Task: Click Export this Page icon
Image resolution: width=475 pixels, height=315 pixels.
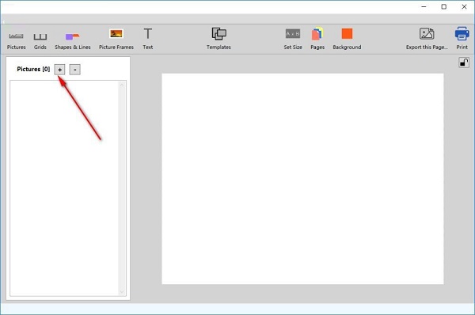Action: (427, 40)
